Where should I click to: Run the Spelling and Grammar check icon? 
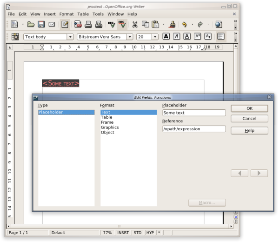[112, 24]
